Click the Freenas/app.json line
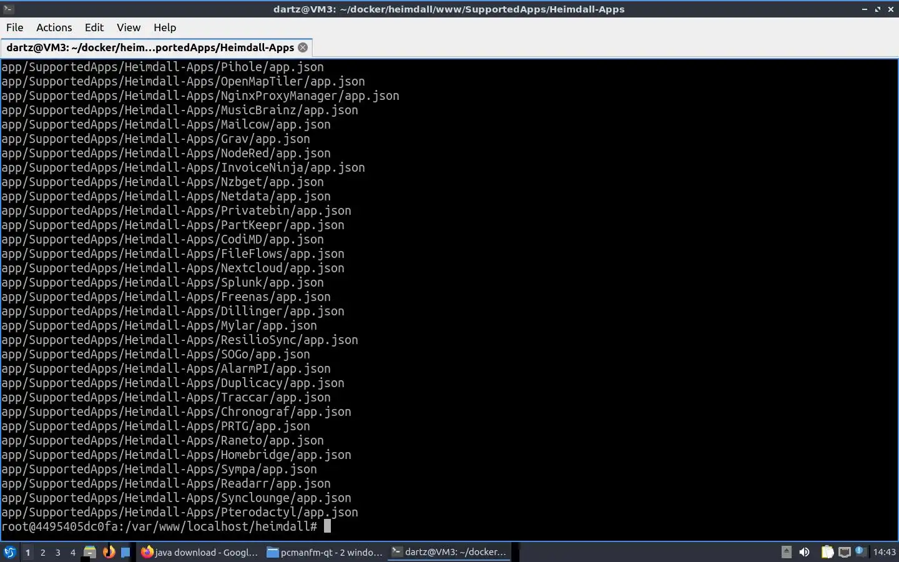This screenshot has width=899, height=562. tap(166, 297)
